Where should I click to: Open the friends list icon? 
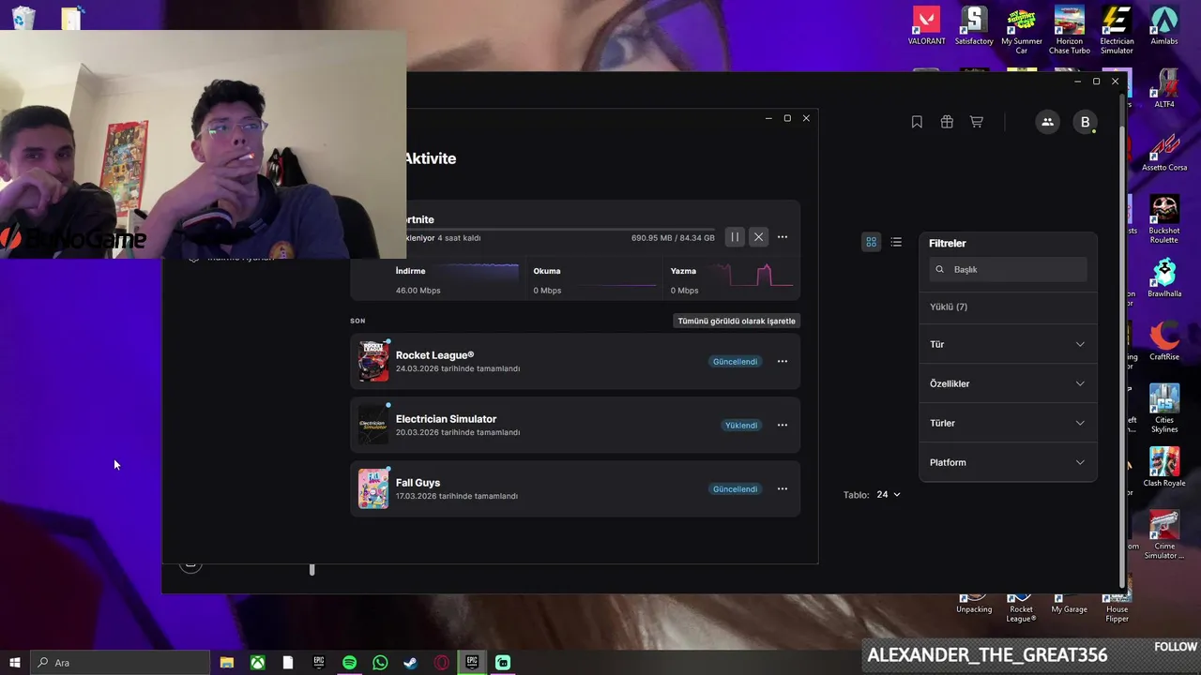[1047, 122]
